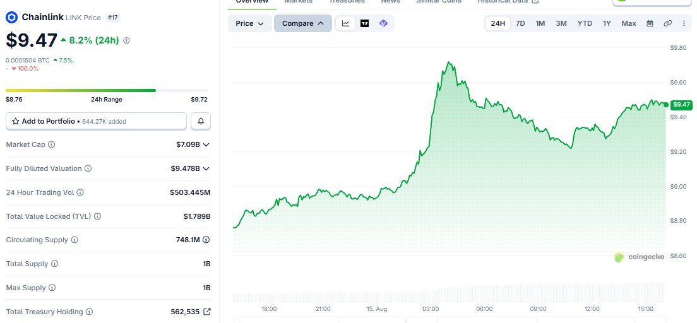The height and width of the screenshot is (323, 697).
Task: Click the 562,535 treasury holding value
Action: pos(185,312)
